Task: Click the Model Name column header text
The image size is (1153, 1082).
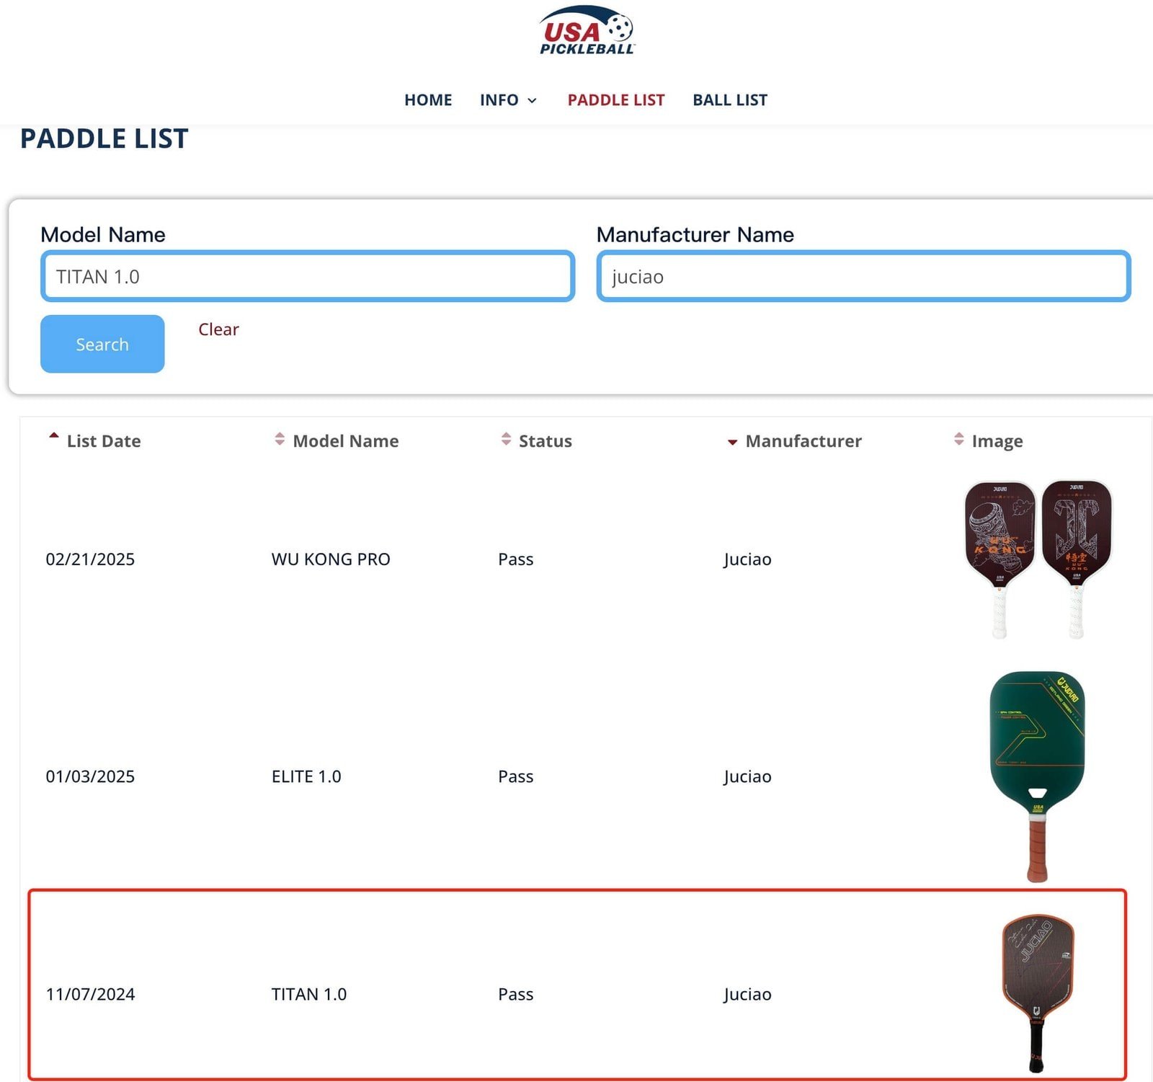Action: click(x=346, y=441)
